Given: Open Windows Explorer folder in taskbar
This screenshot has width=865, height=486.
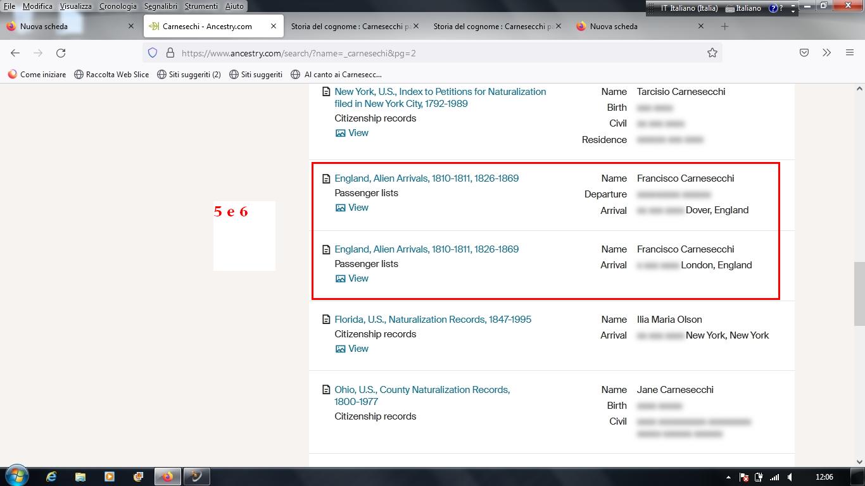Looking at the screenshot, I should pyautogui.click(x=80, y=477).
